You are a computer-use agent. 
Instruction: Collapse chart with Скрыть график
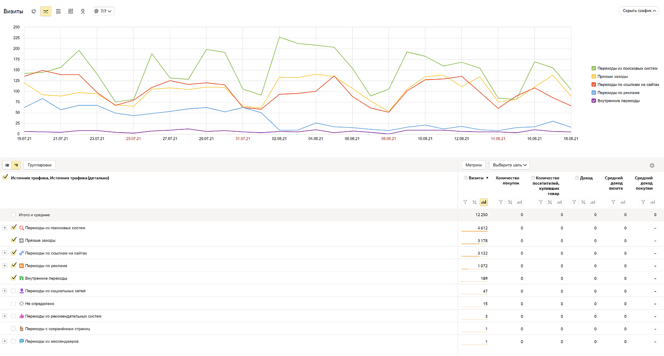639,11
